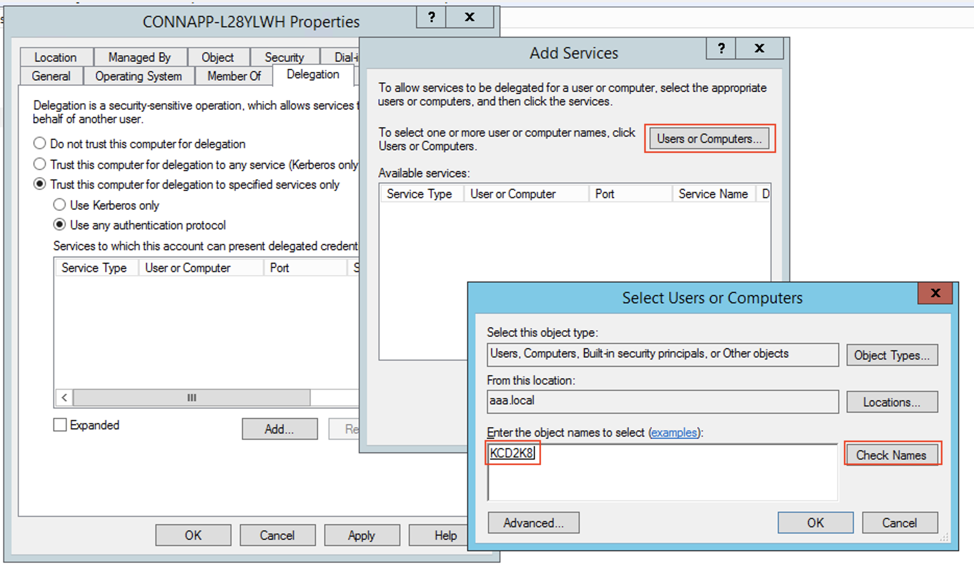Choose the 'Use Kerberos only' option

point(59,205)
